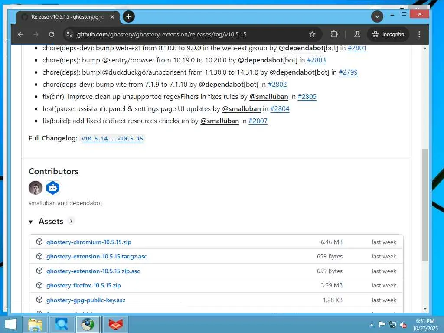Screen dimensions: 444x333
Task: Bookmark this page with the star
Action: coord(312,34)
